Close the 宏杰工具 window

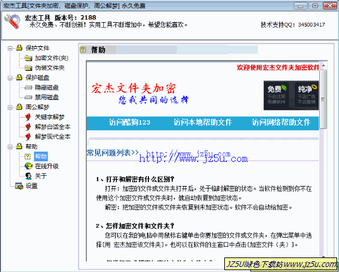click(x=330, y=6)
